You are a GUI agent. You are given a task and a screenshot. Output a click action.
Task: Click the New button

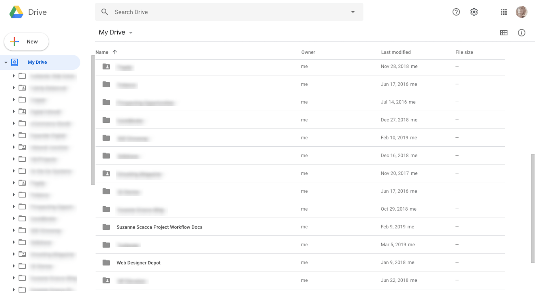pyautogui.click(x=27, y=41)
